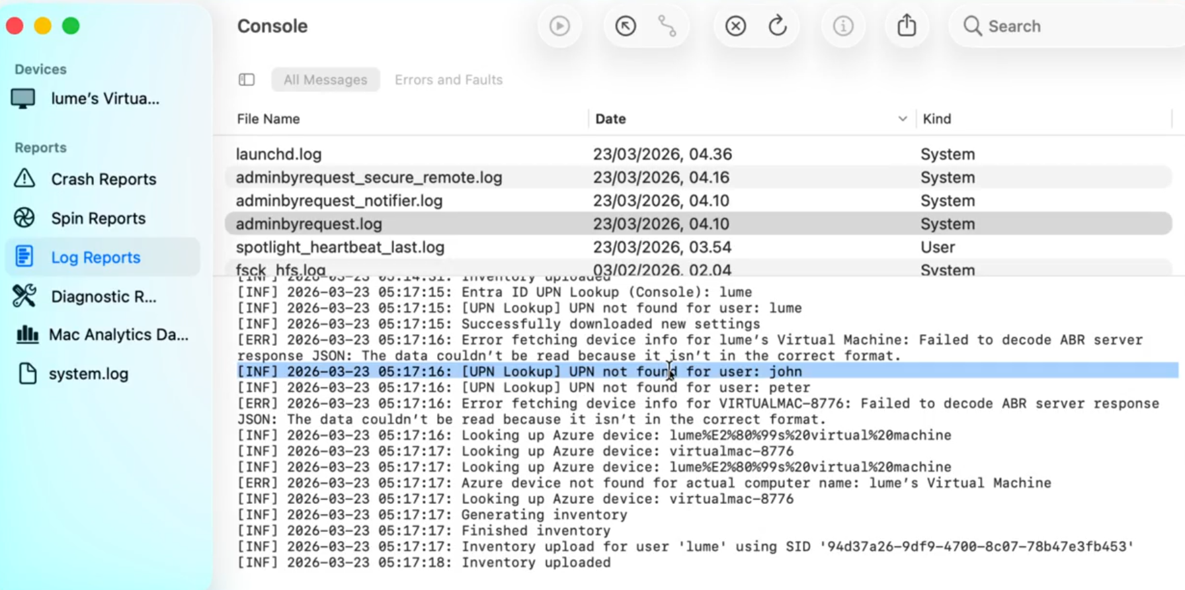Click the system.log file icon
Image resolution: width=1185 pixels, height=590 pixels.
[x=27, y=373]
